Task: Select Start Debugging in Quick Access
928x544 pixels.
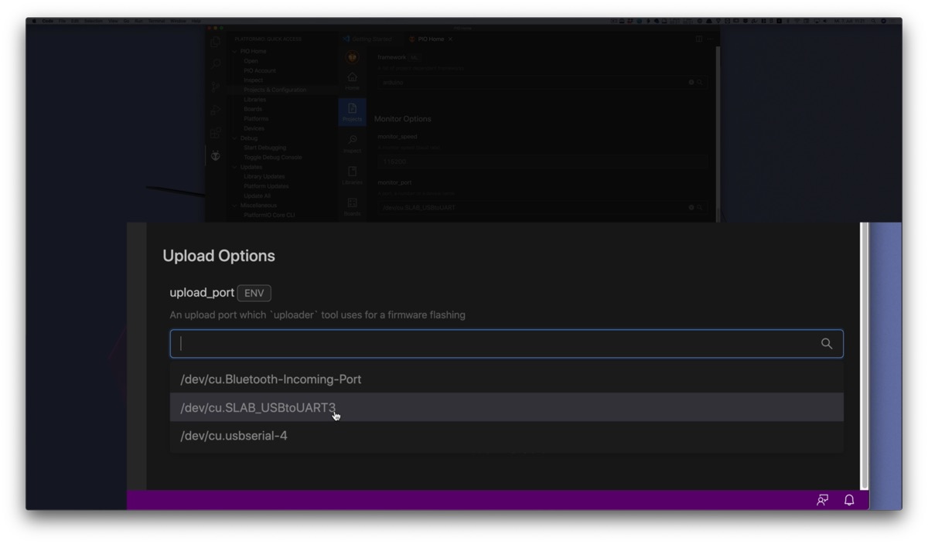Action: (x=265, y=148)
